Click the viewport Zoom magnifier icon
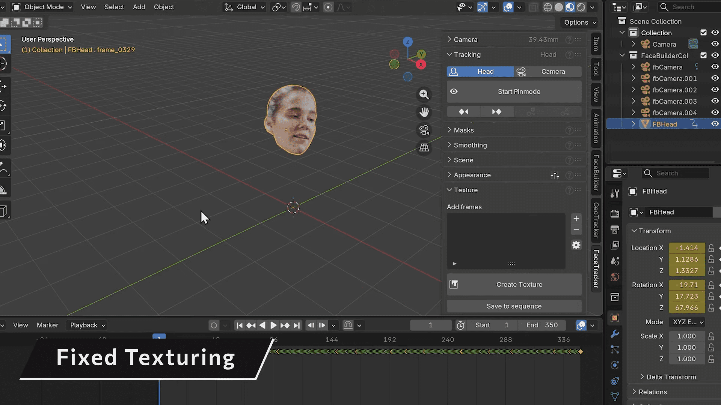 (x=424, y=94)
